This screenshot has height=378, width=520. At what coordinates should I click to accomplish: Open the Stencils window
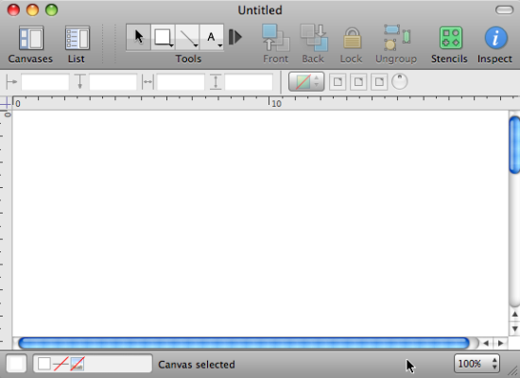[450, 44]
